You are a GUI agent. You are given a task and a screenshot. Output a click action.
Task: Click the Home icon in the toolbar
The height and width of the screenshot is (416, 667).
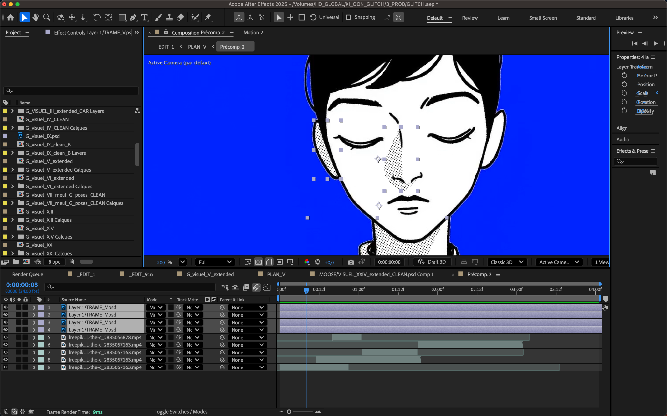pyautogui.click(x=11, y=17)
